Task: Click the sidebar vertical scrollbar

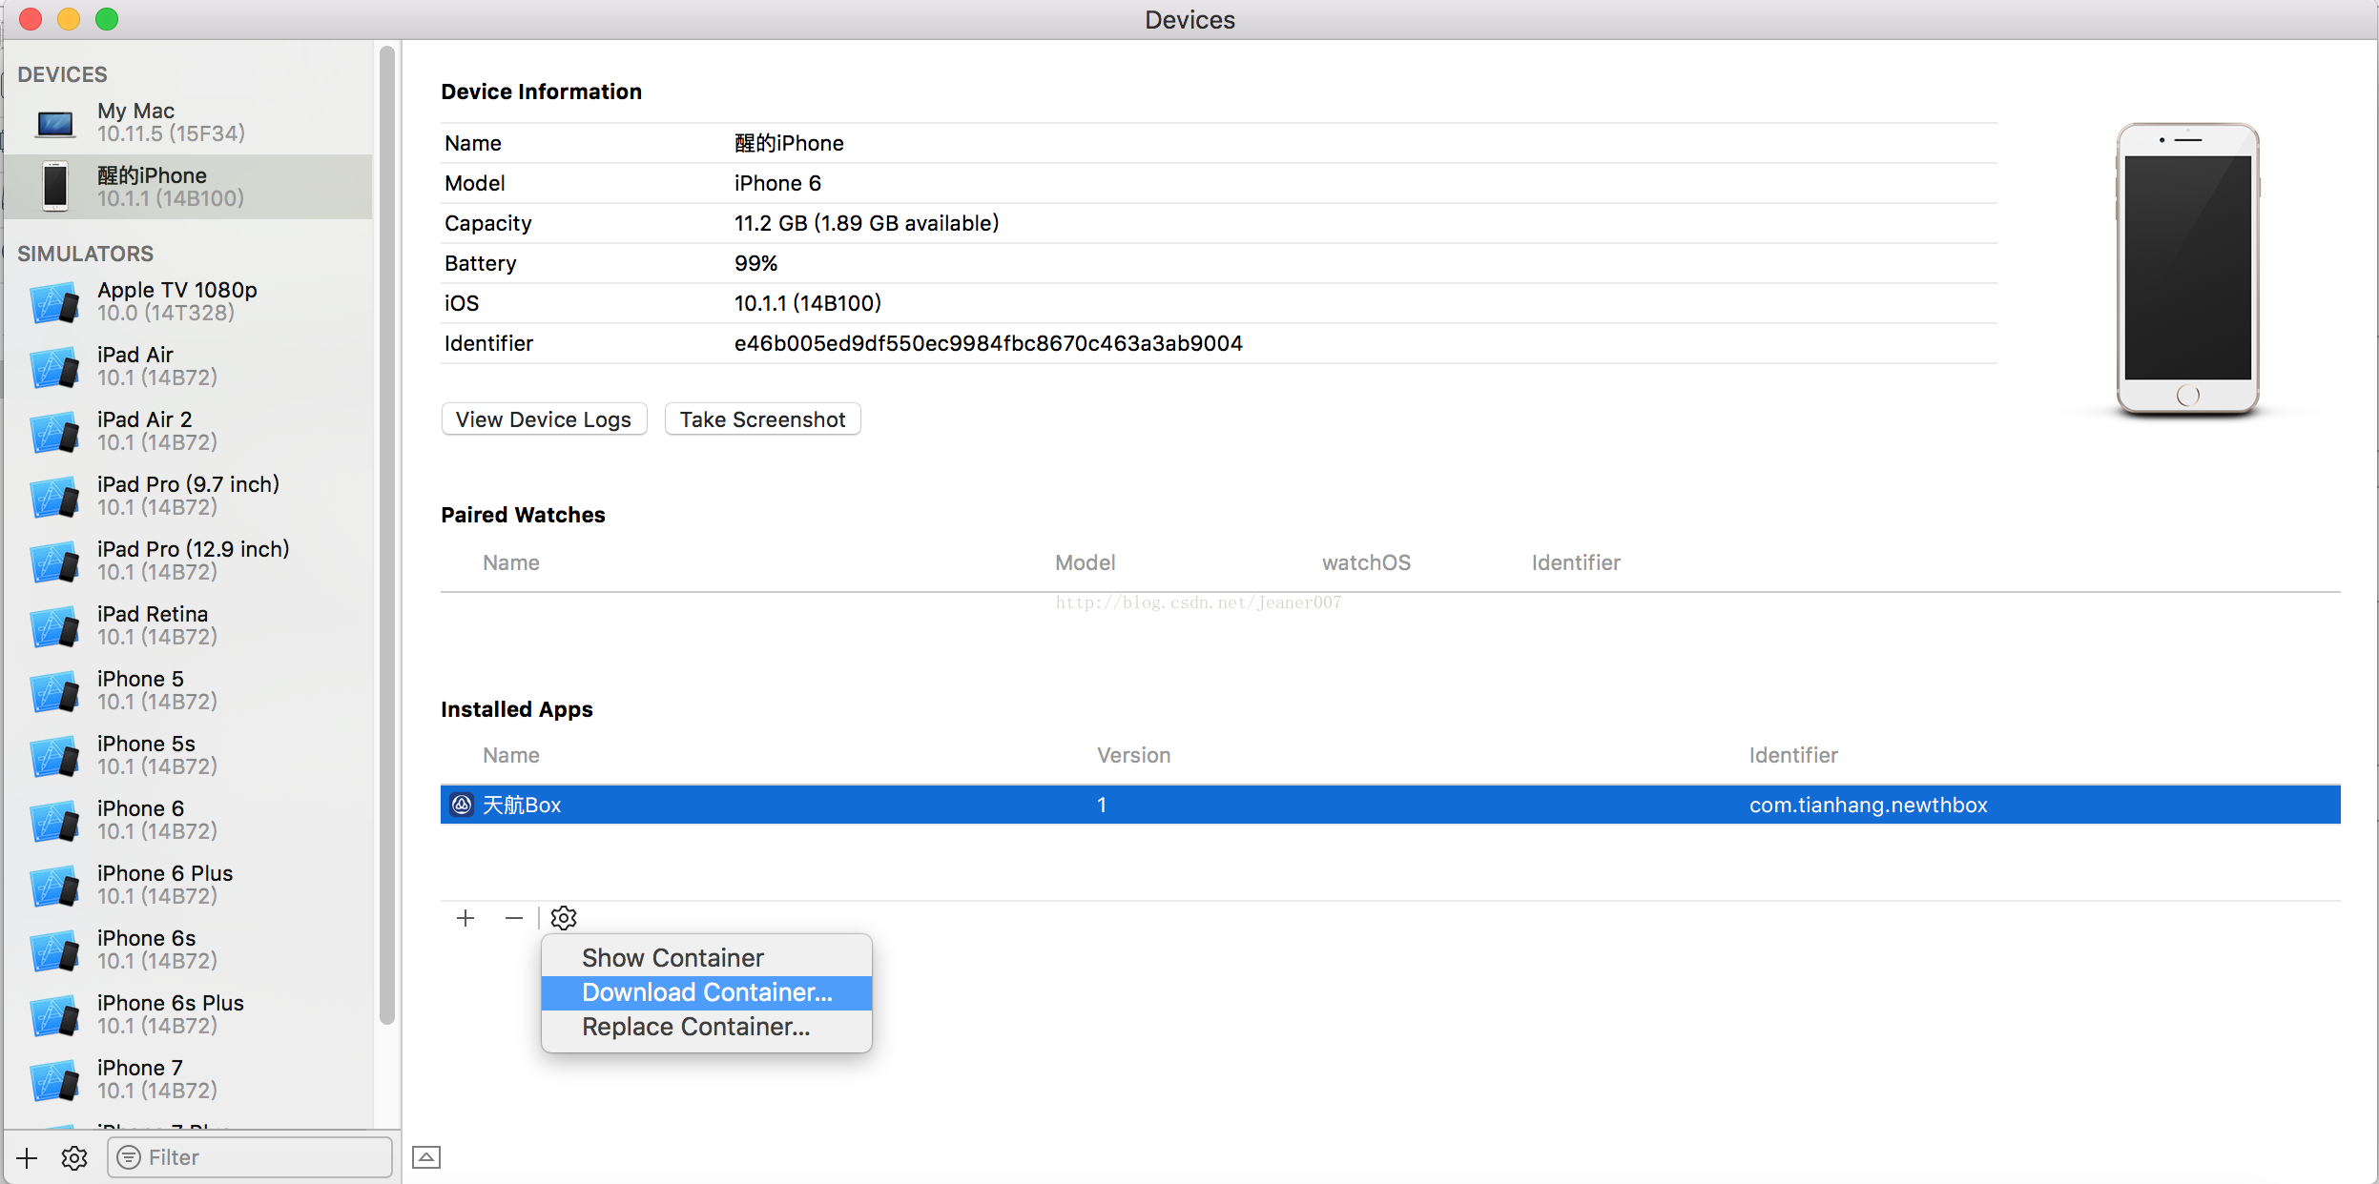Action: 386,534
